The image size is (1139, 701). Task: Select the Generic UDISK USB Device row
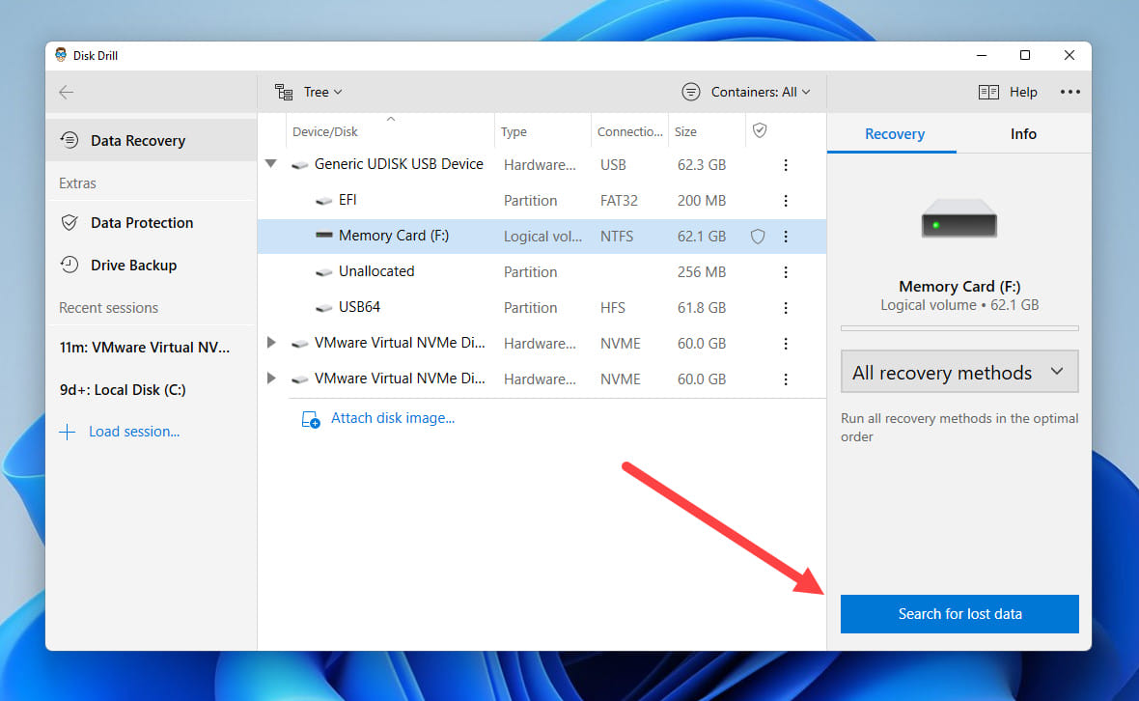(542, 165)
